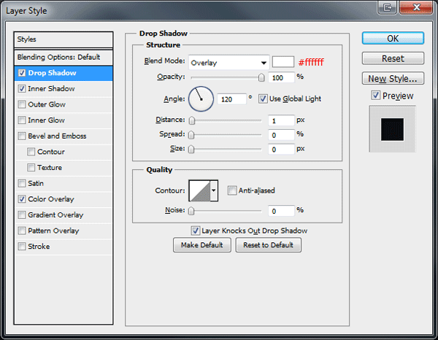Enable the Gradient Overlay checkbox
The height and width of the screenshot is (340, 438).
coord(22,215)
